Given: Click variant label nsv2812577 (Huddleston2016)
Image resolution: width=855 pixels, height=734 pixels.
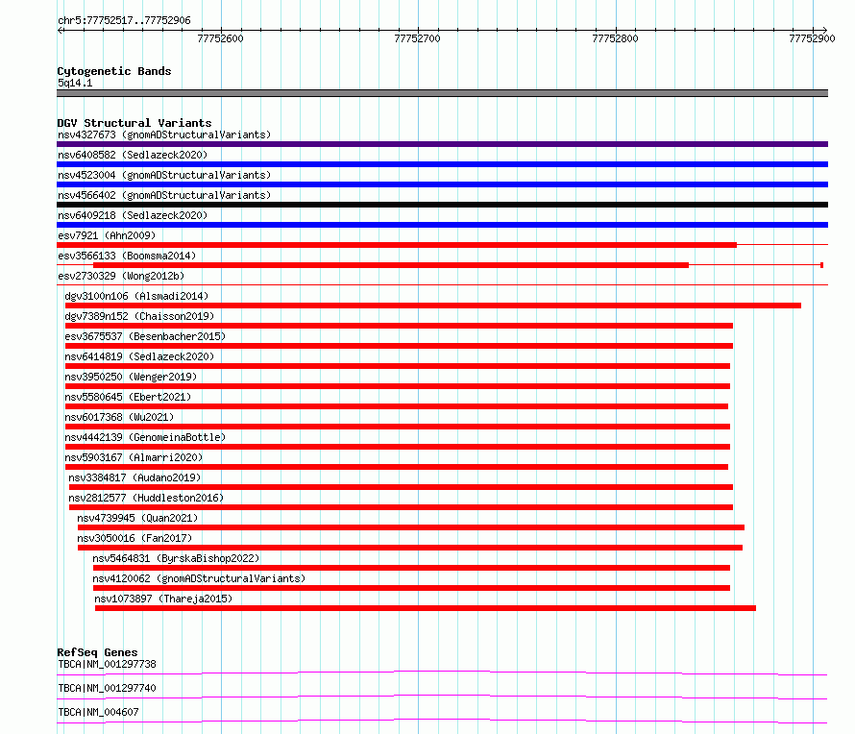Looking at the screenshot, I should (x=146, y=498).
